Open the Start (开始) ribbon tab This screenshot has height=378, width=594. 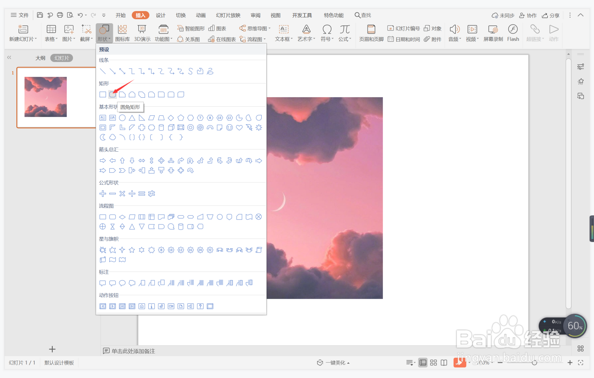tap(120, 15)
